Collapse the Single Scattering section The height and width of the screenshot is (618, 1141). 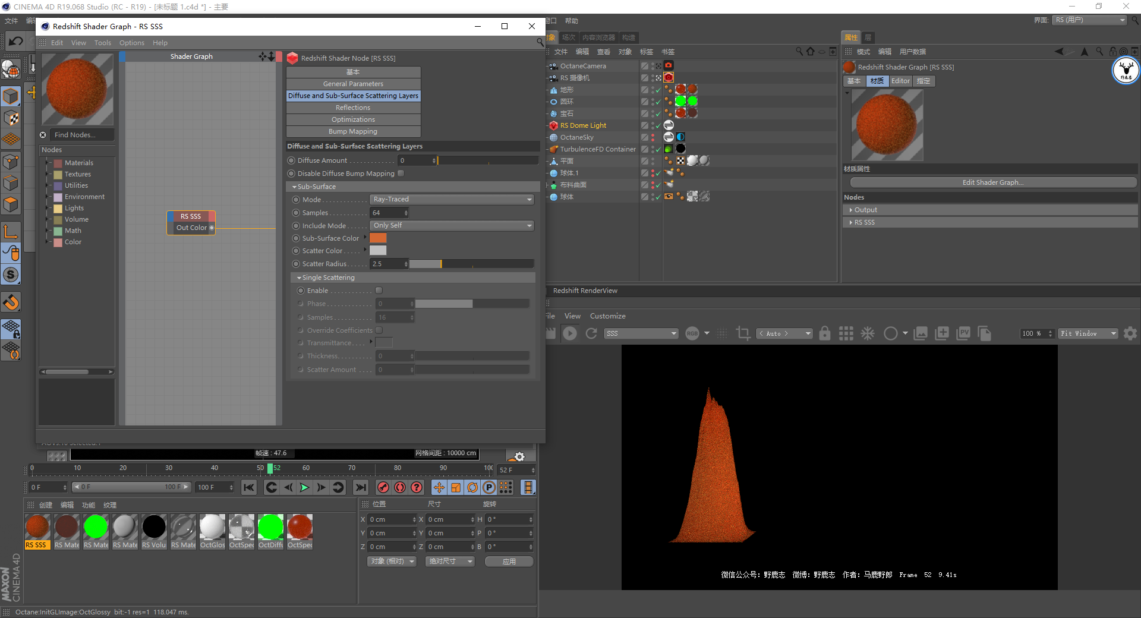point(299,278)
